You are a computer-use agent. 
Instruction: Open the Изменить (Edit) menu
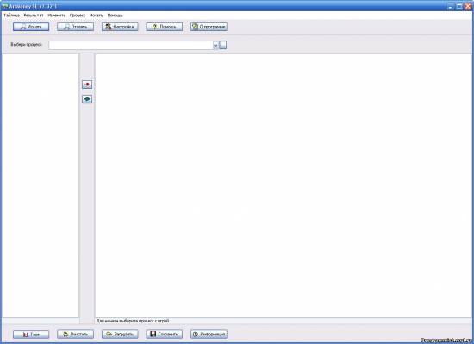pyautogui.click(x=57, y=16)
